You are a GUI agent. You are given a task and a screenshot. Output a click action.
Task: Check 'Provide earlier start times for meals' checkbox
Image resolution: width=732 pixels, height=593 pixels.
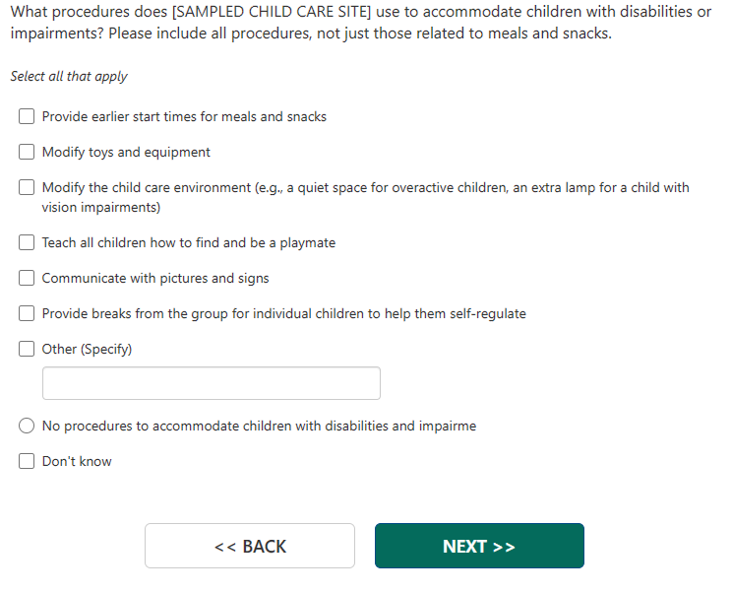(28, 116)
